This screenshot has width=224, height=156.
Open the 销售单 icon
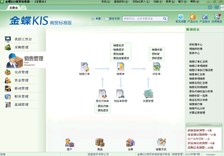point(121,67)
